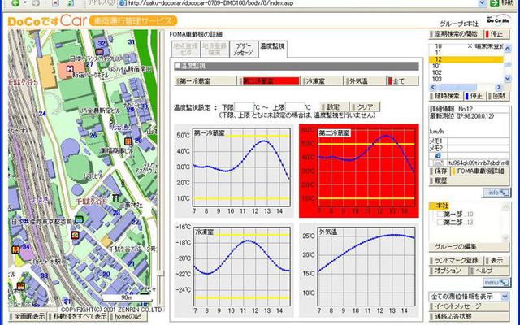Click the クリア button
The height and width of the screenshot is (325, 520).
(365, 106)
